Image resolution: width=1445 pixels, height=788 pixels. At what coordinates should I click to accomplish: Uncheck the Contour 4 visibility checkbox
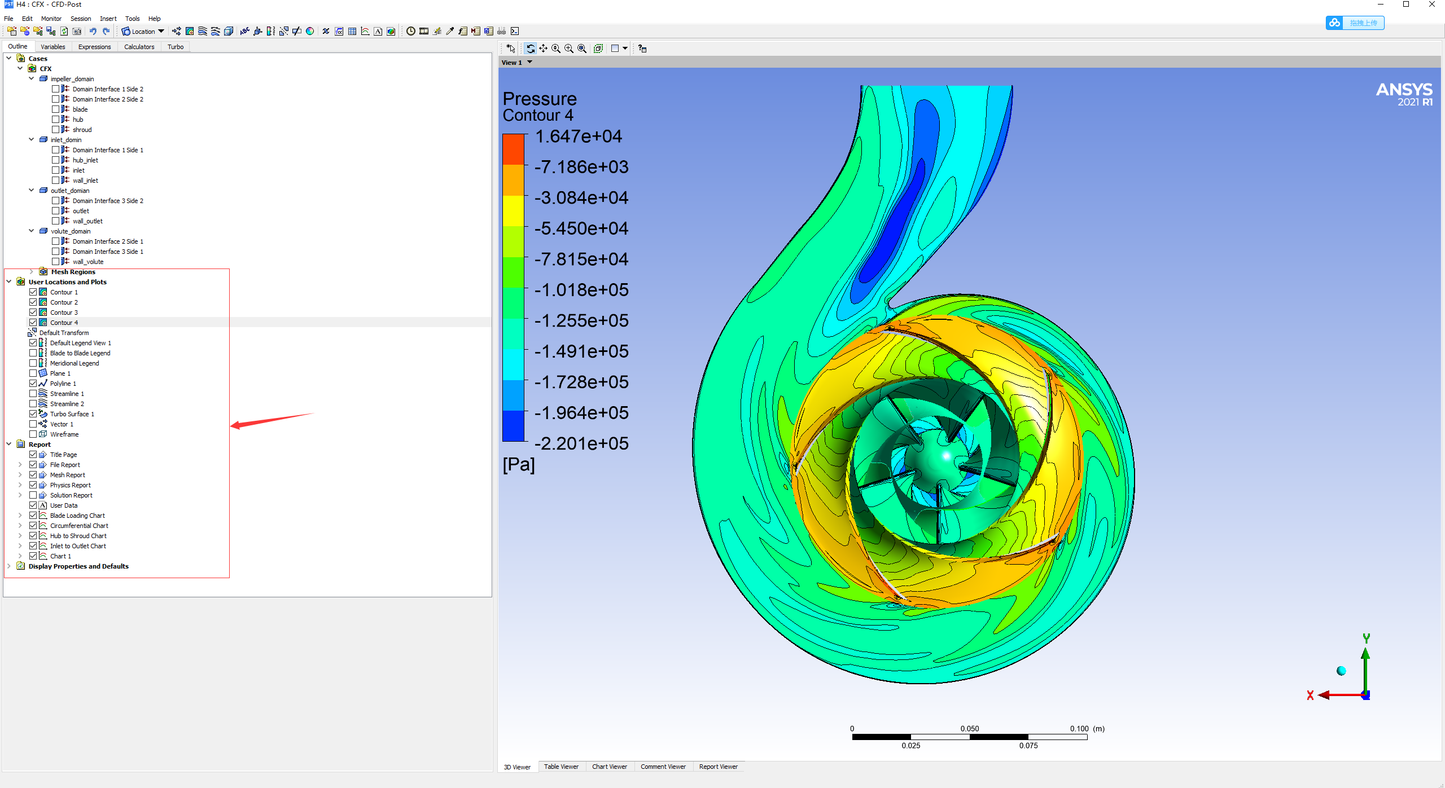(x=33, y=323)
